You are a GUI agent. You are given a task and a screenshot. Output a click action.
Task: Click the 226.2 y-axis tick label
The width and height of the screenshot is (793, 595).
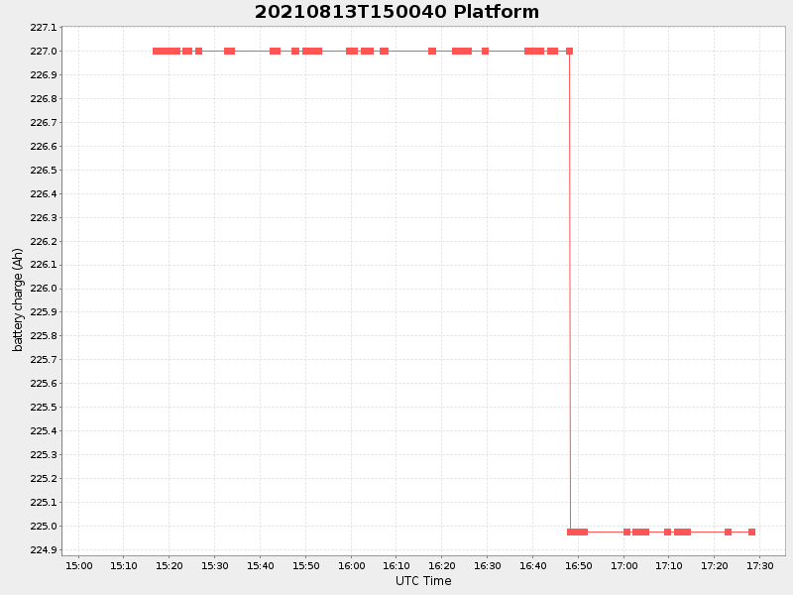pos(44,241)
